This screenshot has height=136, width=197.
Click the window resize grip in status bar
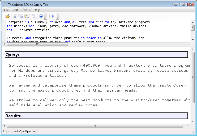[193, 132]
